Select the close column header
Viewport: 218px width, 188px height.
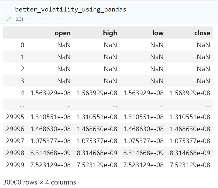[202, 33]
